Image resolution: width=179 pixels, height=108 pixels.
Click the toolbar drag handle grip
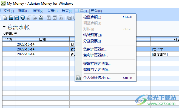pos(1,18)
